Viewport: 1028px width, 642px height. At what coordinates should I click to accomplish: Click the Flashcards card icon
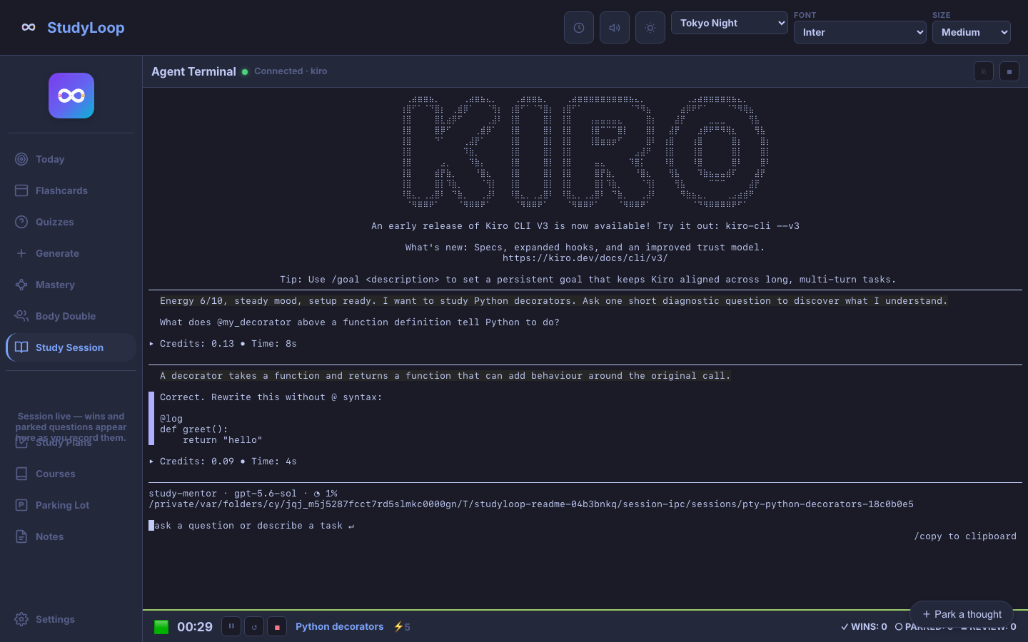[x=21, y=190]
